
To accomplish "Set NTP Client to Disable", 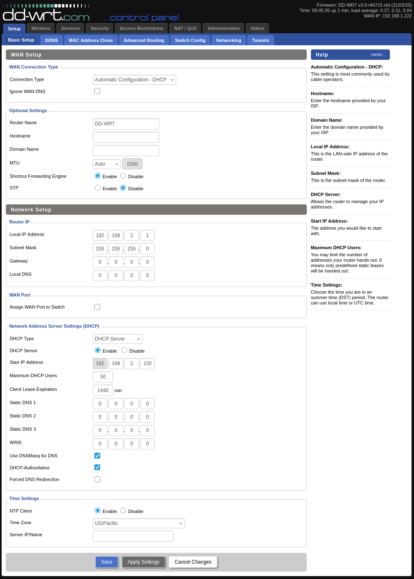I will tap(123, 510).
